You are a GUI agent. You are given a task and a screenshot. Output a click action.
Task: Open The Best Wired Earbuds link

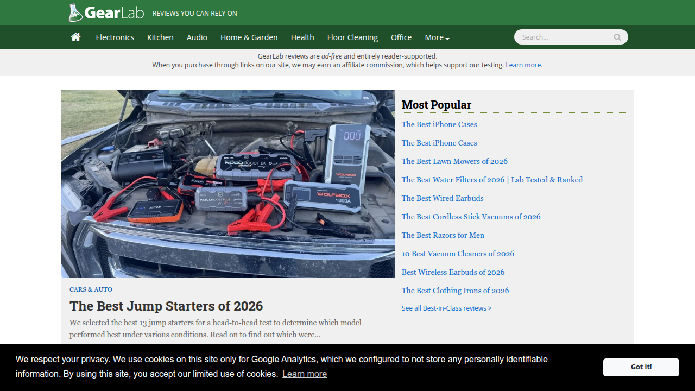[443, 198]
